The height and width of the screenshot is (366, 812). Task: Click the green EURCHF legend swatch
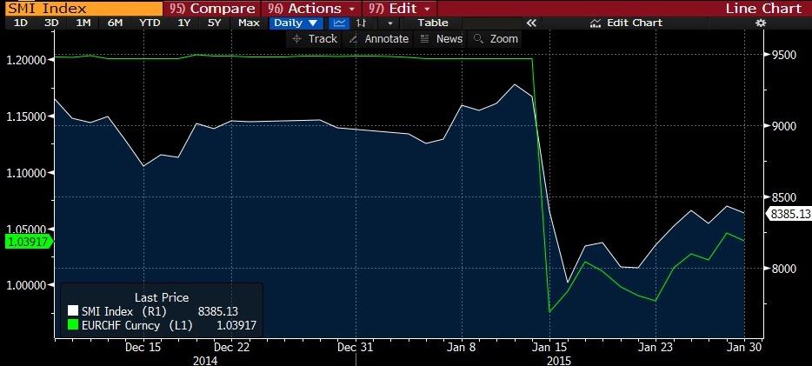pyautogui.click(x=73, y=325)
